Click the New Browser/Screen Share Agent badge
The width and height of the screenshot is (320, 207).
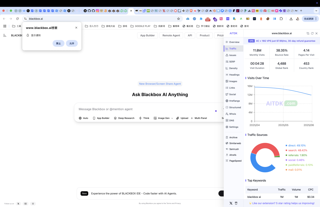pos(160,84)
